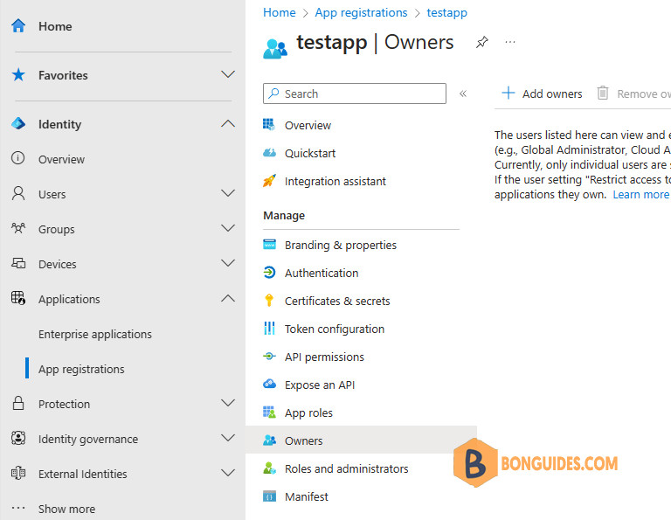This screenshot has height=520, width=671.
Task: Expand the Protection chevron
Action: [x=228, y=403]
